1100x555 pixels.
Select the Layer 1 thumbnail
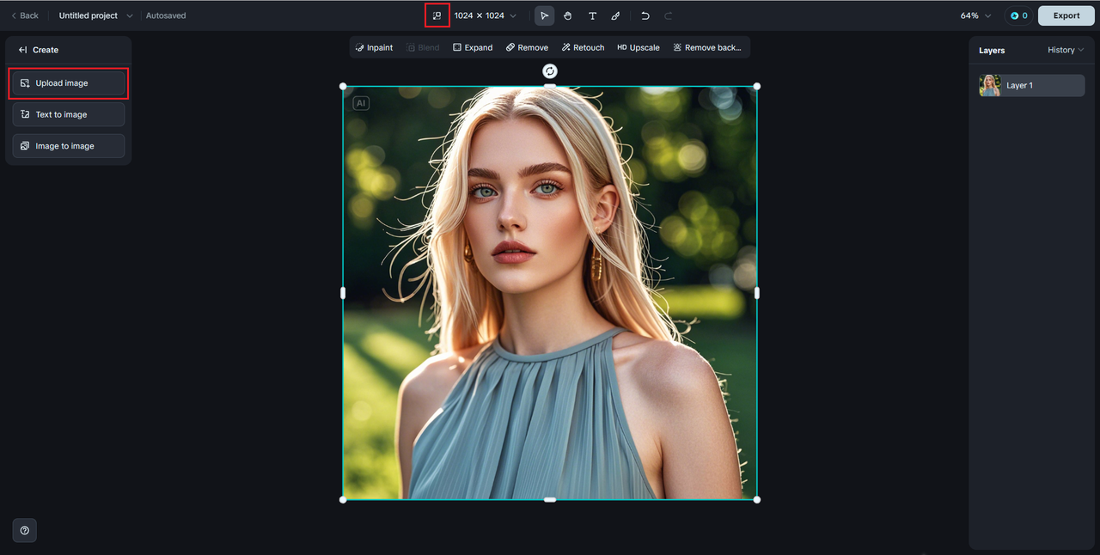990,85
